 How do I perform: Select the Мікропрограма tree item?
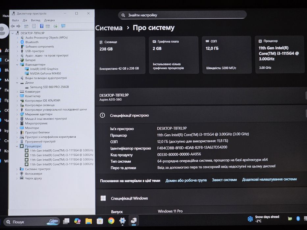37,124
